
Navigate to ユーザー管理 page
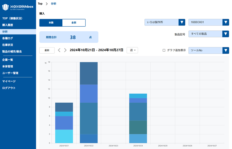click(x=10, y=73)
